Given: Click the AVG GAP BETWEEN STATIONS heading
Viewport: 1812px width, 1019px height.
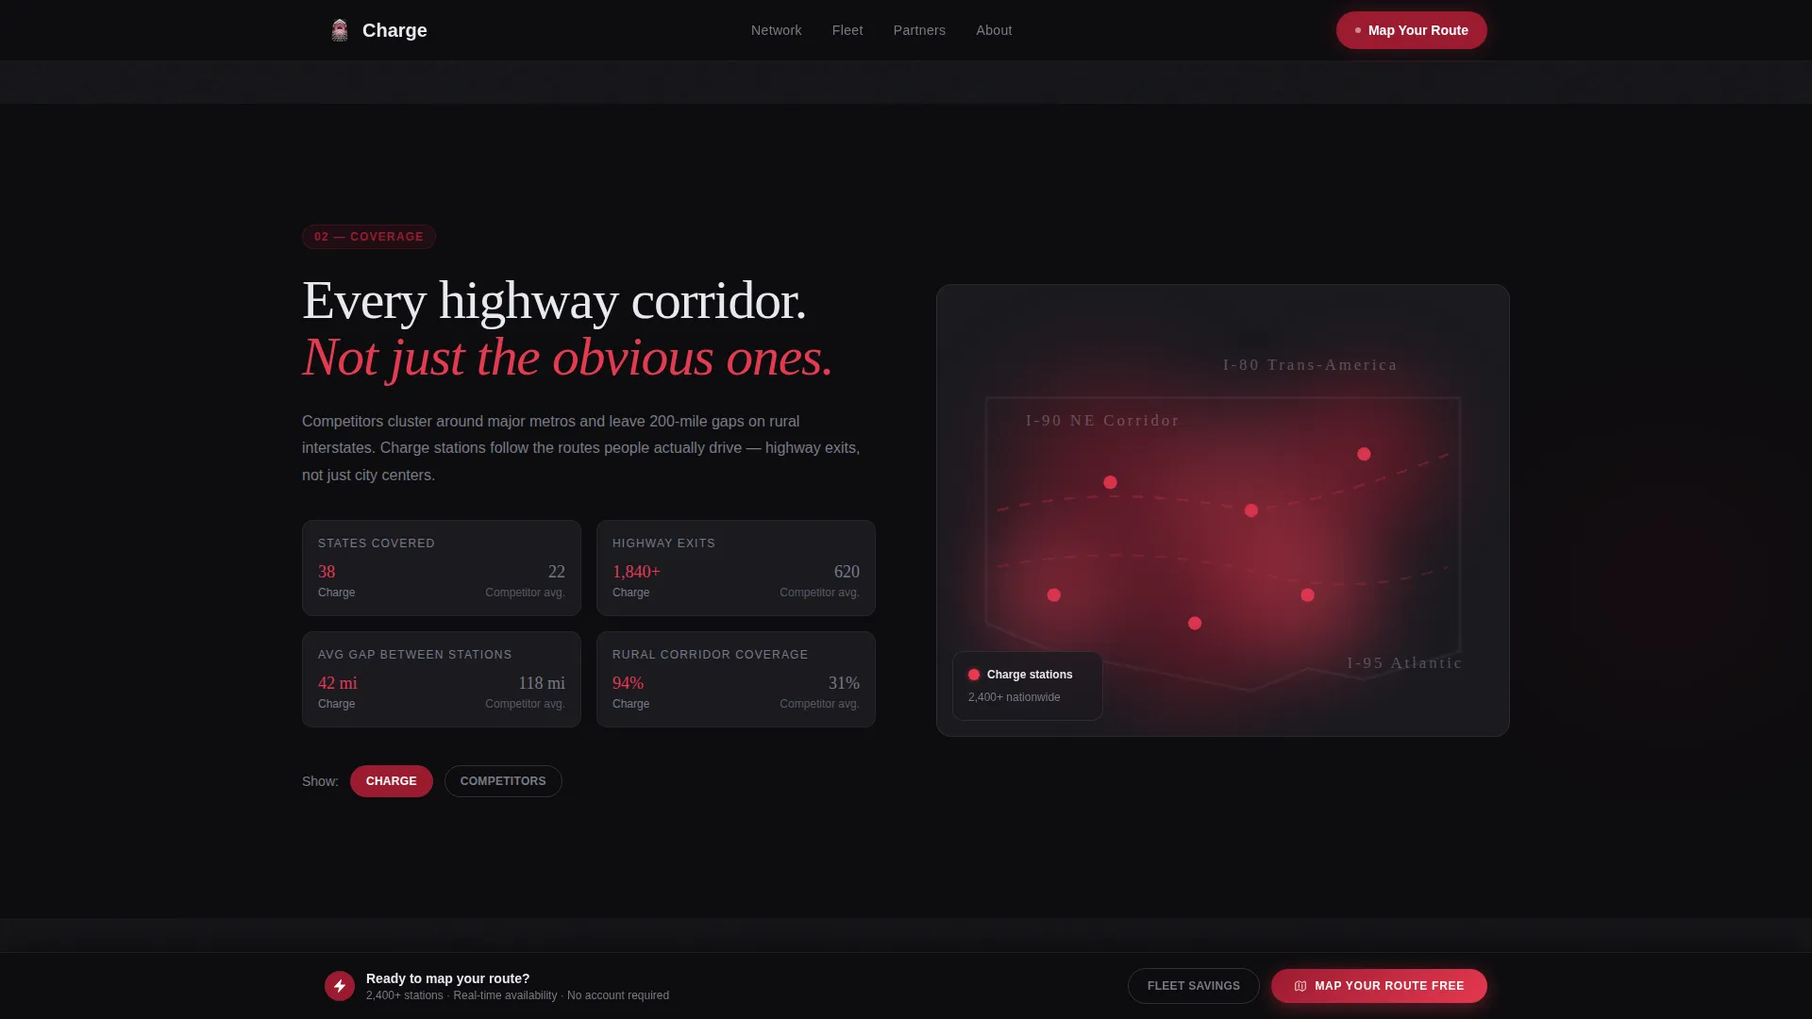Looking at the screenshot, I should (x=414, y=655).
